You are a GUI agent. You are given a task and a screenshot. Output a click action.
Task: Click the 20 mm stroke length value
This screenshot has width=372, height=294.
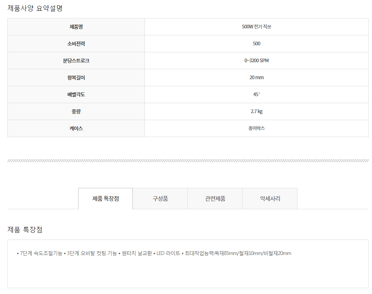coord(256,78)
